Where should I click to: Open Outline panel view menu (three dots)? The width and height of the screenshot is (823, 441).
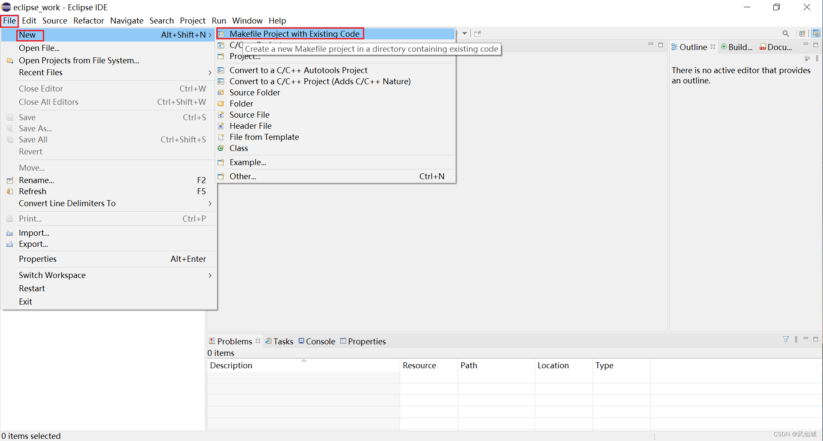[817, 58]
